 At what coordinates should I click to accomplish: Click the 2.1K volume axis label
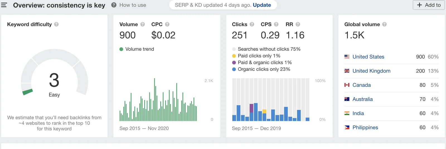pos(209,81)
